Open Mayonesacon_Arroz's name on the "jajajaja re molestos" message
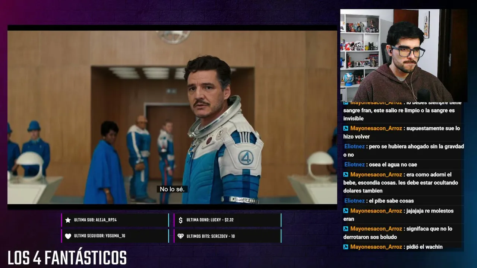Image resolution: width=477 pixels, height=268 pixels. point(376,211)
